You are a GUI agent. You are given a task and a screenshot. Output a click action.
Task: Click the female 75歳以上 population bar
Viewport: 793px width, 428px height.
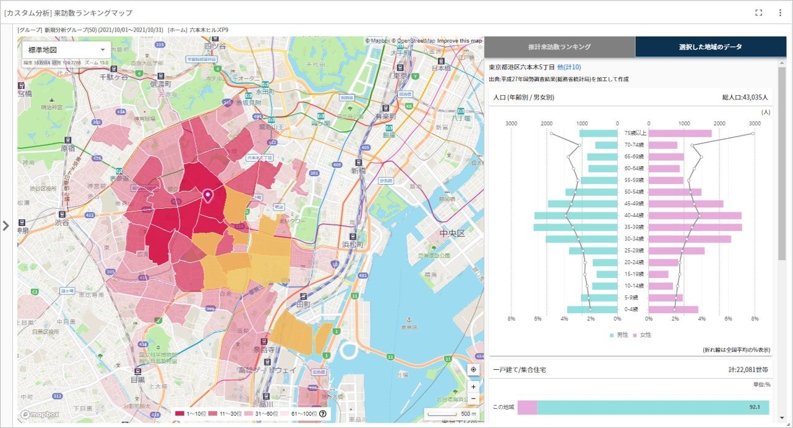(680, 133)
